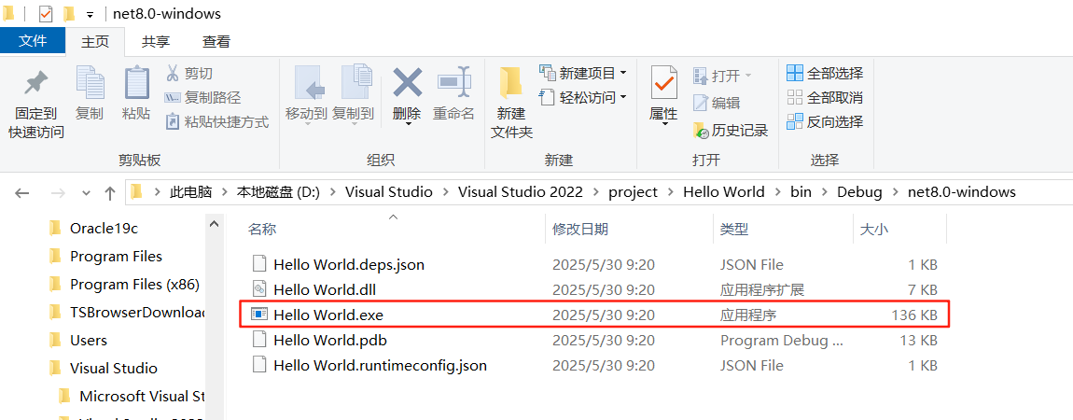This screenshot has width=1073, height=420.
Task: Switch to the Home (主页) tab
Action: [94, 42]
